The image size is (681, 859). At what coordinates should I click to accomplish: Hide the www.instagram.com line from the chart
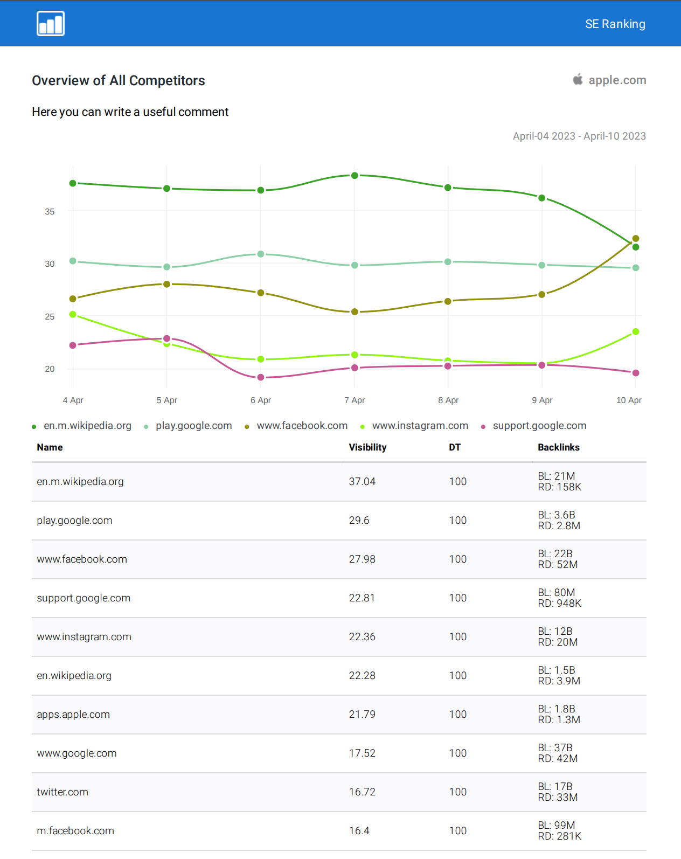420,425
